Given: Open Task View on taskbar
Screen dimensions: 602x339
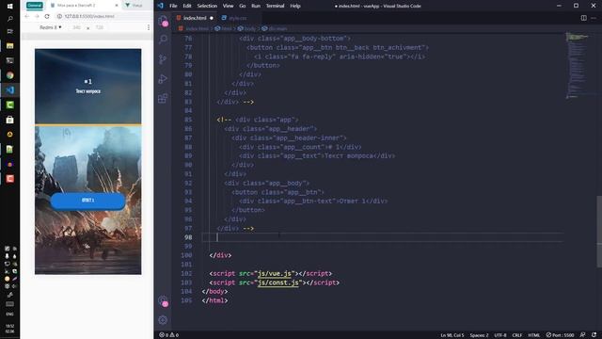Looking at the screenshot, I should click(10, 31).
